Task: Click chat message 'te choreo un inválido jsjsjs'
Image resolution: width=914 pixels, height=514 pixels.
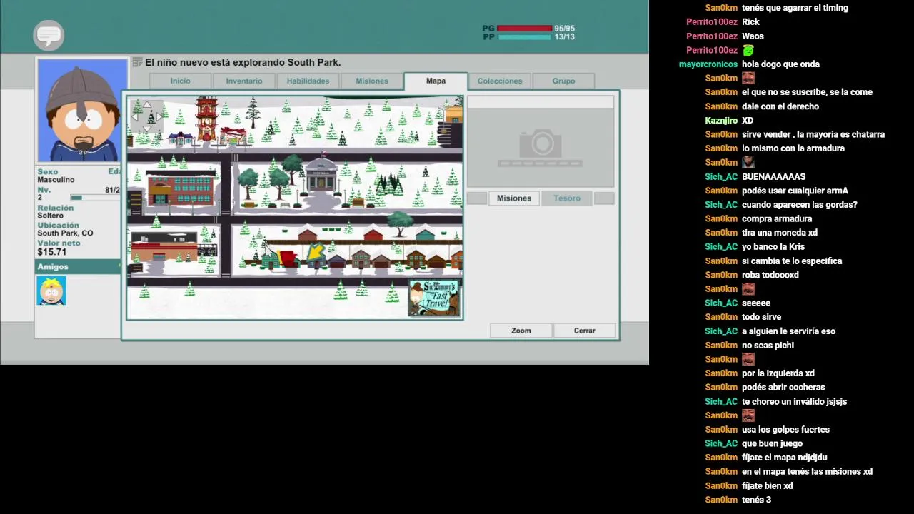Action: (x=794, y=402)
